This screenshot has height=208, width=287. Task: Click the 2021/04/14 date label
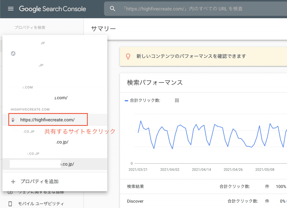[x=201, y=170]
